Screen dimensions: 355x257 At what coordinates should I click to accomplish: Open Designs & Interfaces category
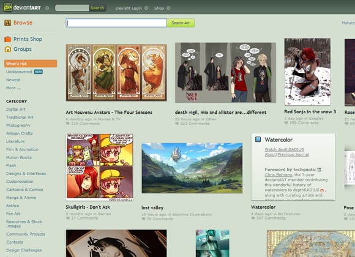click(26, 173)
